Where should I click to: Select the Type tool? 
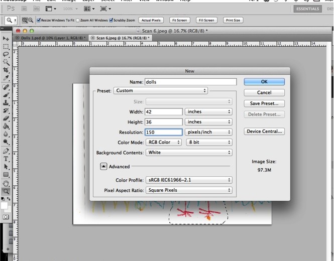[6, 159]
